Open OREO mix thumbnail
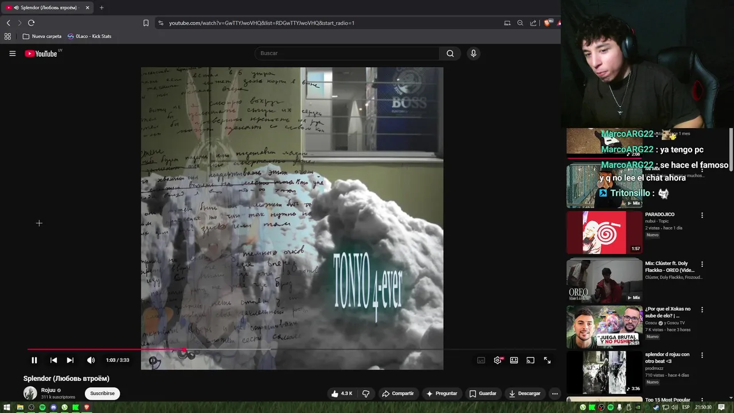 point(604,280)
